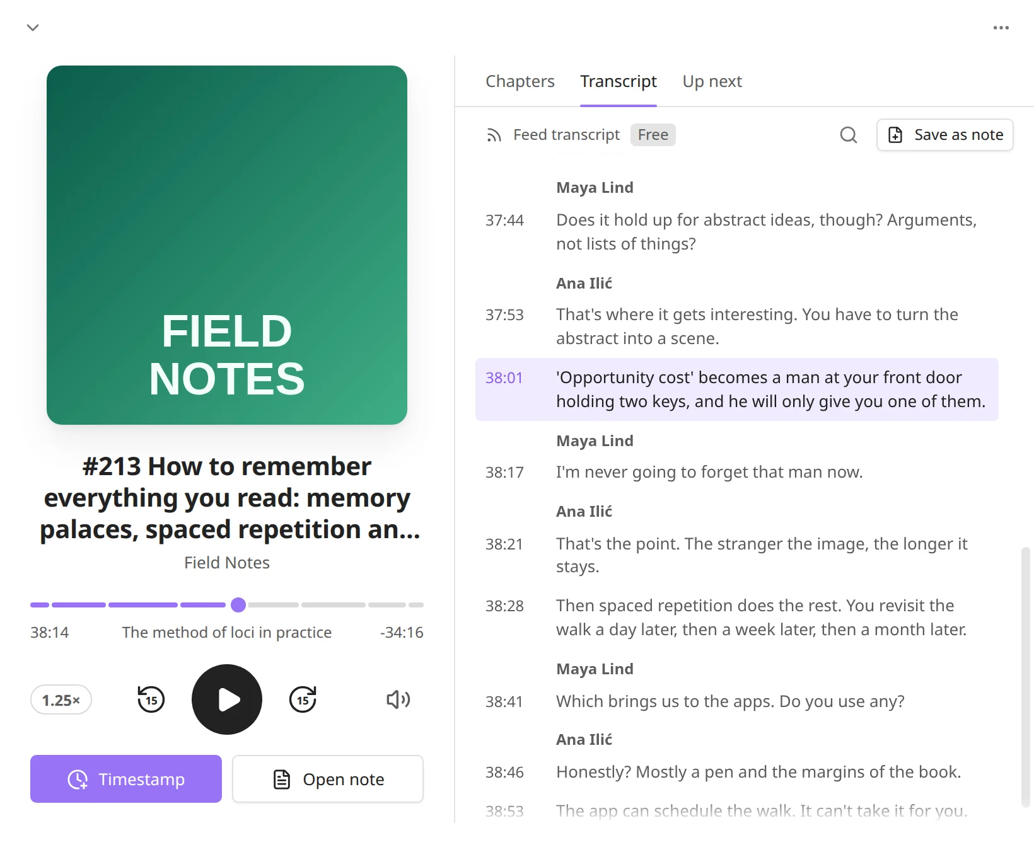This screenshot has height=857, width=1034.
Task: Jump to transcript timestamp 38:41
Action: click(504, 702)
